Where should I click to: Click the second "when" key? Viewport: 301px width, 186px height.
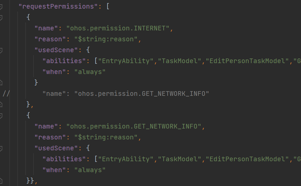click(x=54, y=170)
